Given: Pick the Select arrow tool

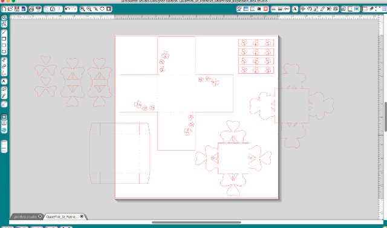Looking at the screenshot, I should click(4, 18).
